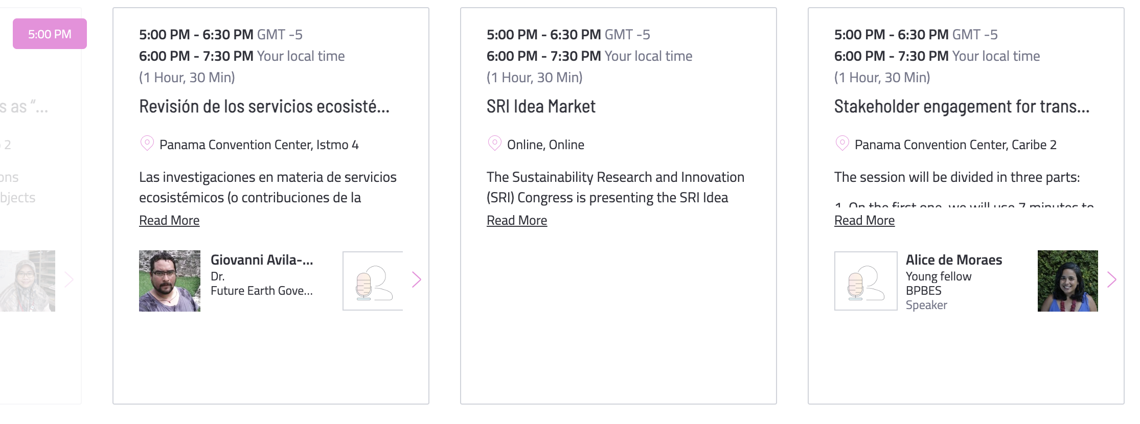Click microphone placeholder avatar next to Alice de Moraes
1140x424 pixels.
click(x=865, y=281)
